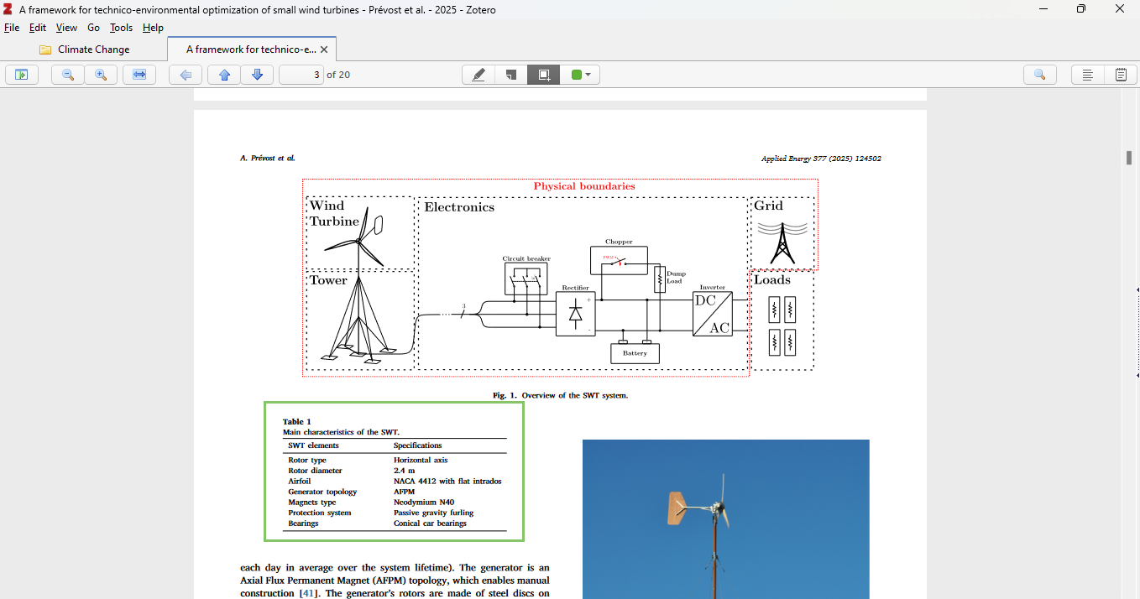
Task: Open the Go menu
Action: [x=93, y=28]
